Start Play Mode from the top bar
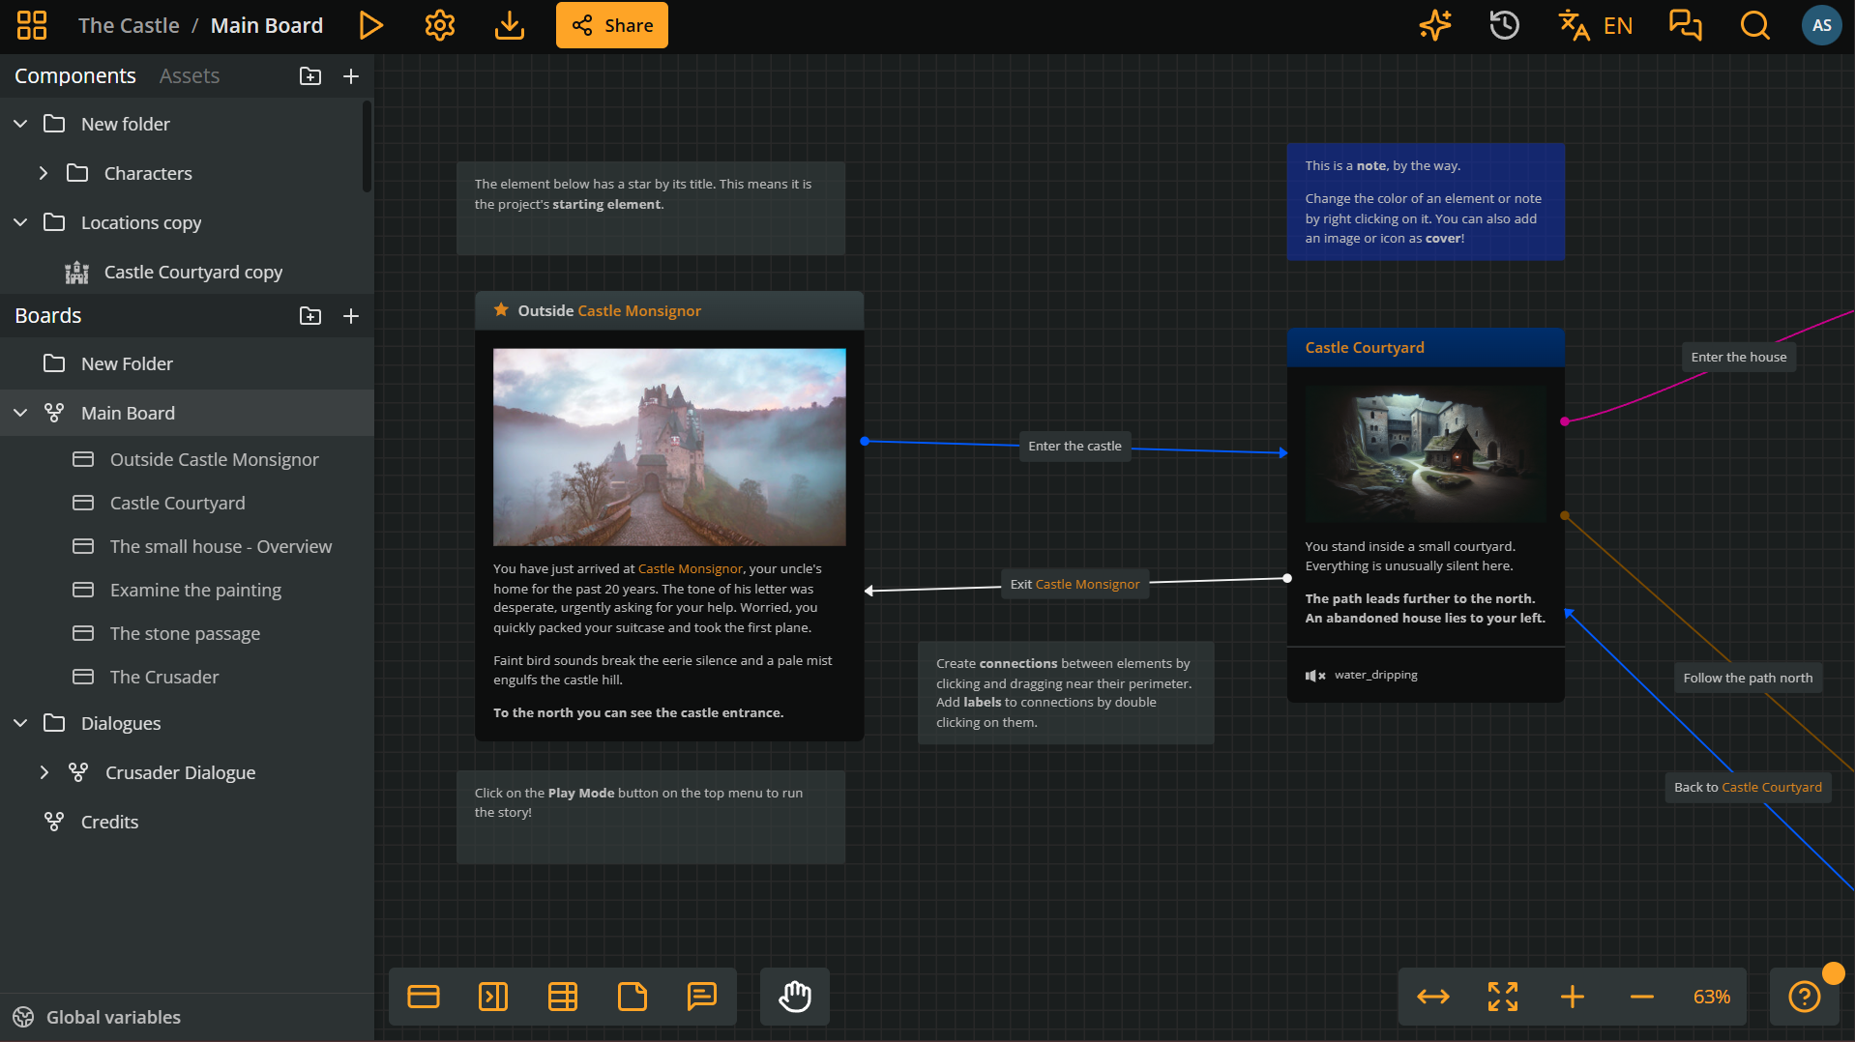The image size is (1855, 1042). (371, 25)
